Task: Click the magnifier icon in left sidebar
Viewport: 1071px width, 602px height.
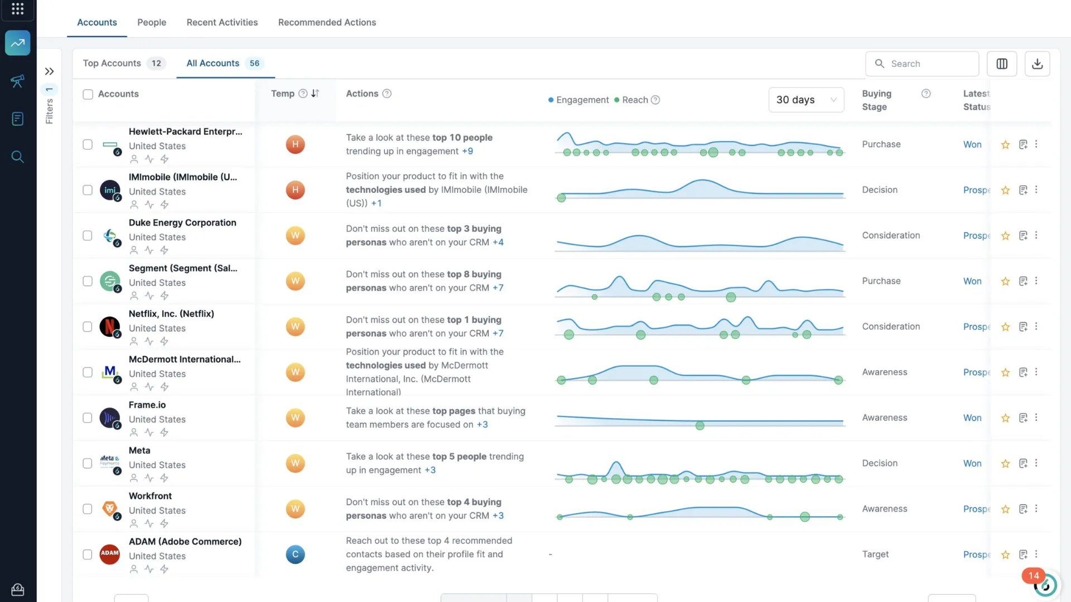Action: pos(17,157)
